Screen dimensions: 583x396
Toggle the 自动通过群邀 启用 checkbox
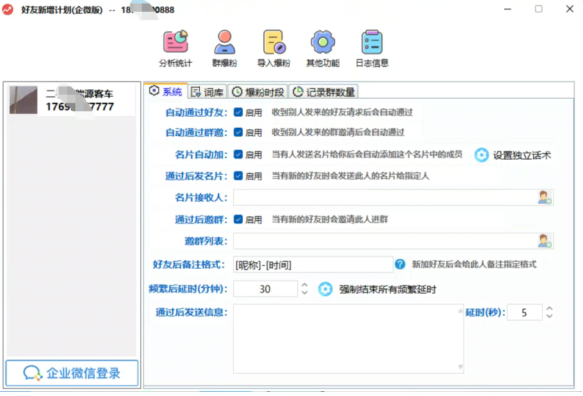point(238,132)
